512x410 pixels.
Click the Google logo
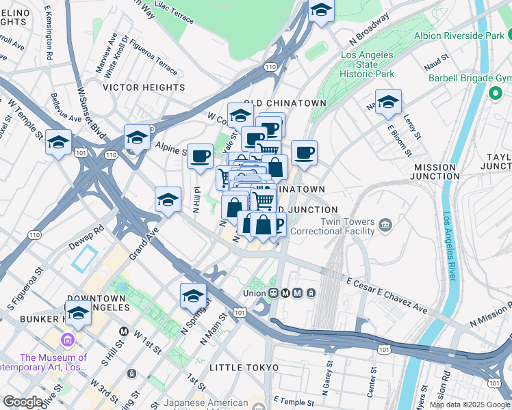(23, 402)
